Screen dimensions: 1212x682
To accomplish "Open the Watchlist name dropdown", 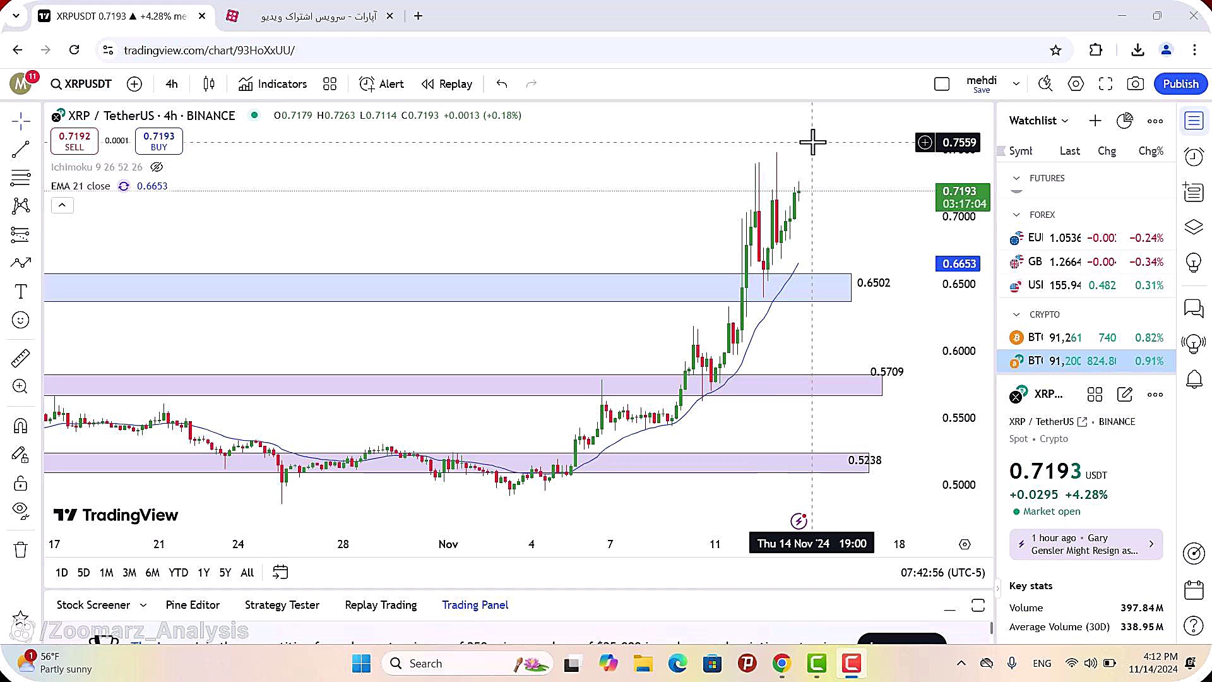I will (1038, 121).
